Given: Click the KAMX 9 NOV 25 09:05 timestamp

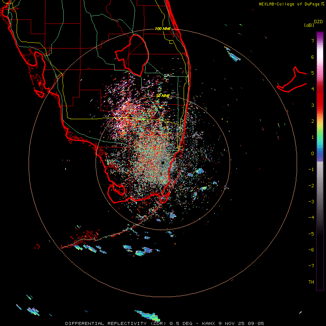Looking at the screenshot, I should click(x=233, y=323).
